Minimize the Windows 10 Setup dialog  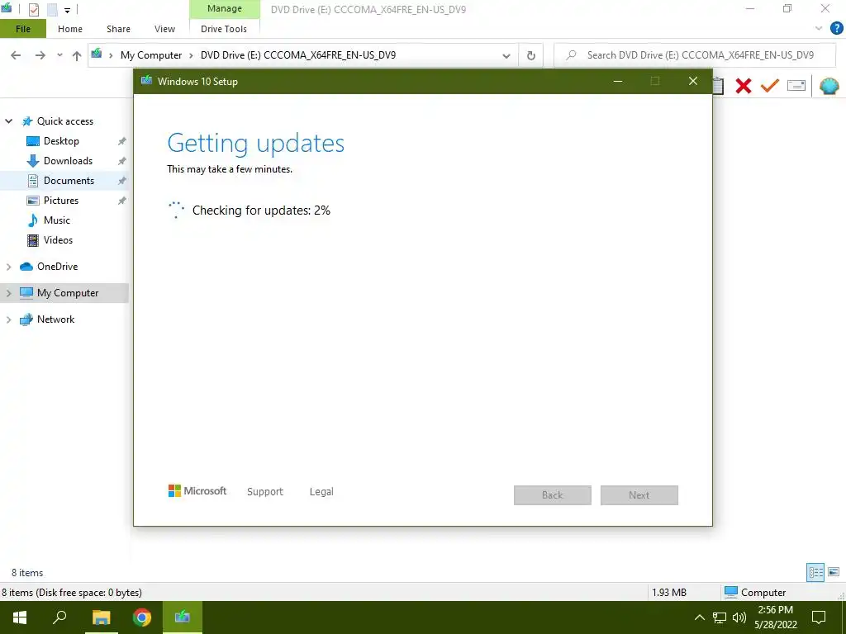[618, 82]
